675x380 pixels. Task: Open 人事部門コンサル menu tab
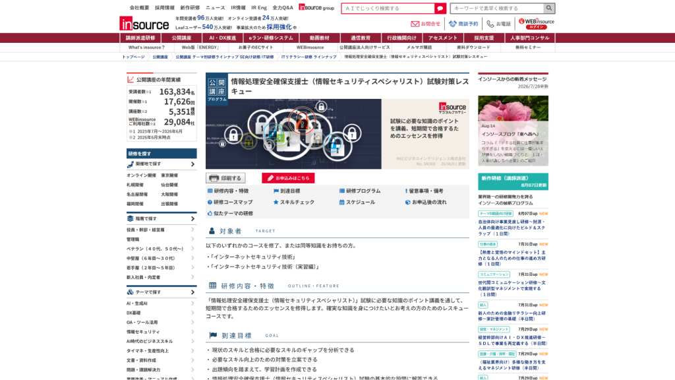click(529, 38)
